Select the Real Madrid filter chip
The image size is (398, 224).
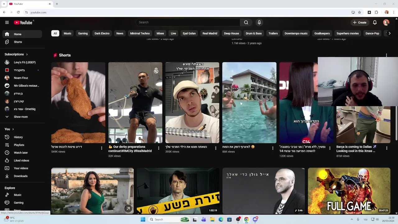point(210,34)
